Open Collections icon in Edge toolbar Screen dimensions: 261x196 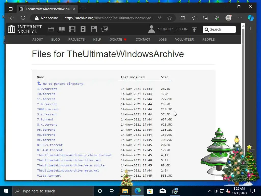point(205,18)
